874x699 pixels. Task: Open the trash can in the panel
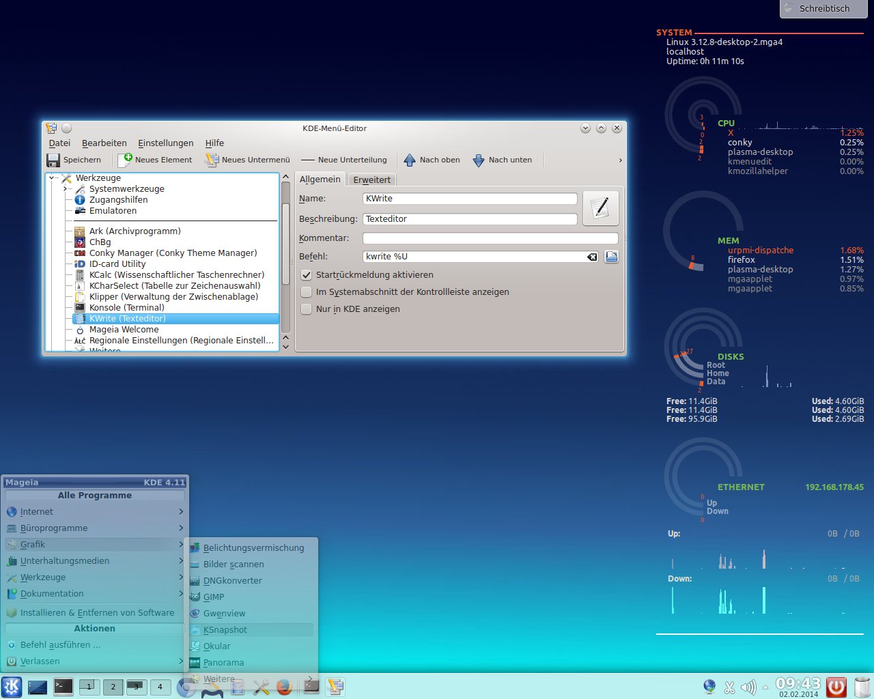click(862, 687)
